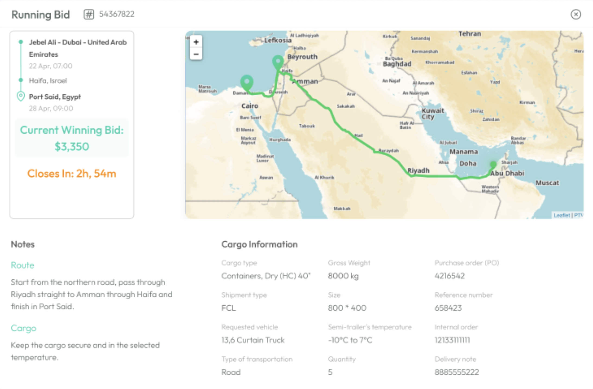
Task: Click the hash icon beside bid number
Action: pos(89,14)
